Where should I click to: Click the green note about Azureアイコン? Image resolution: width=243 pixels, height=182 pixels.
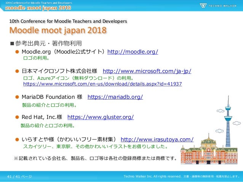pos(78,78)
